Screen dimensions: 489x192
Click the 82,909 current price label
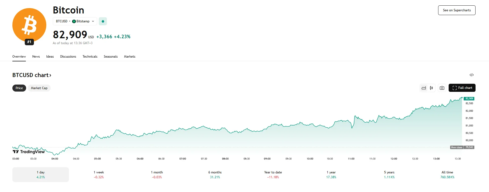pos(469,99)
